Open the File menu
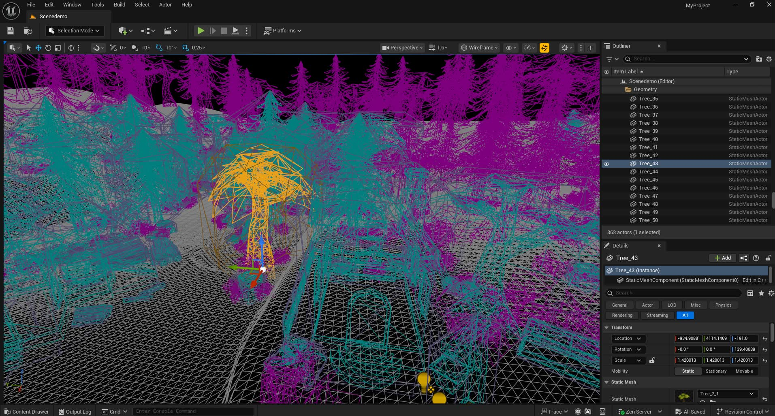 (31, 5)
